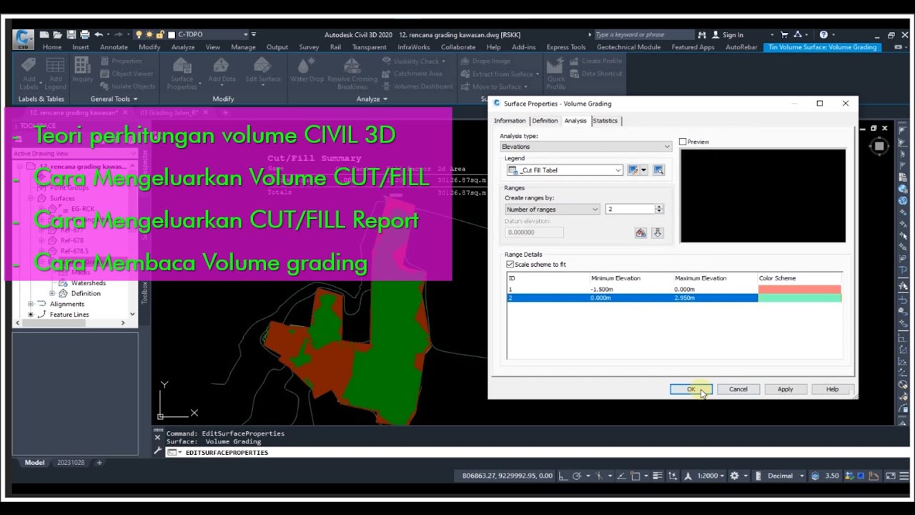The height and width of the screenshot is (515, 915).
Task: Click the status bar Clean Screen icon
Action: [890, 476]
